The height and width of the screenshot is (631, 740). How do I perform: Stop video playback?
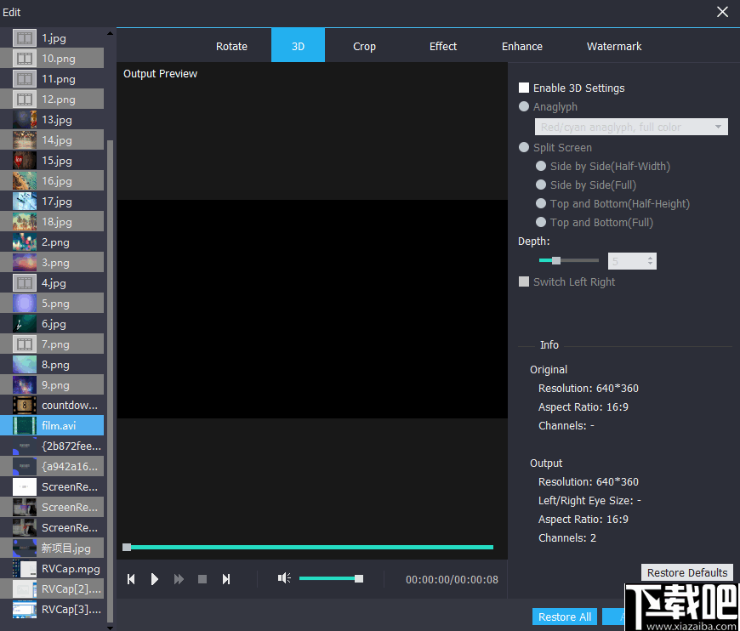202,578
